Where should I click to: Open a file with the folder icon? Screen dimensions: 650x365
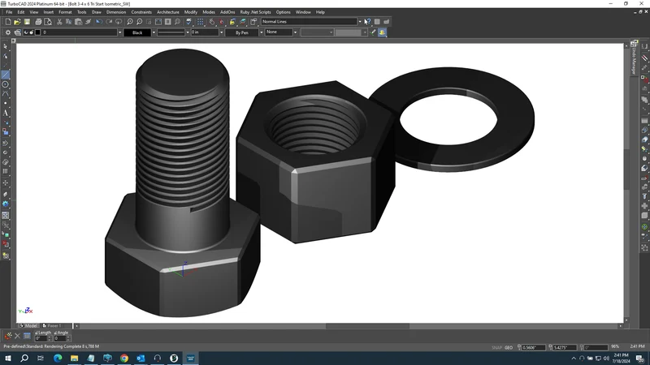coord(17,22)
